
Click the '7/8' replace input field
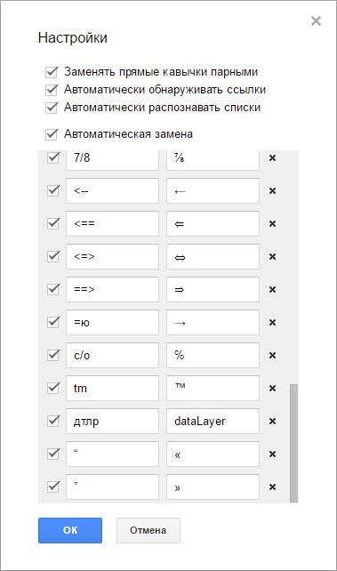pos(112,159)
